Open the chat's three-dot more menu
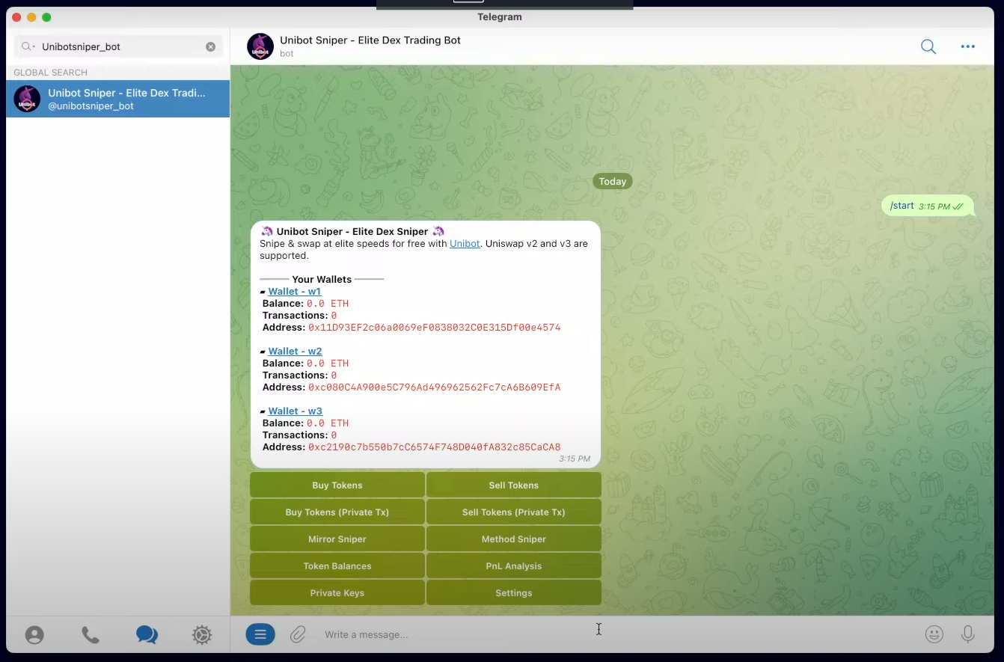The width and height of the screenshot is (1004, 662). click(968, 46)
